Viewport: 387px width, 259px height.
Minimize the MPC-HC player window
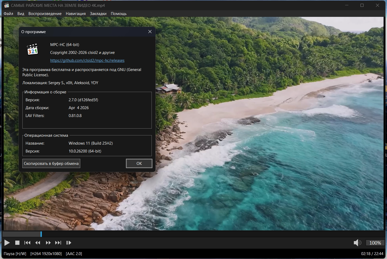[347, 5]
